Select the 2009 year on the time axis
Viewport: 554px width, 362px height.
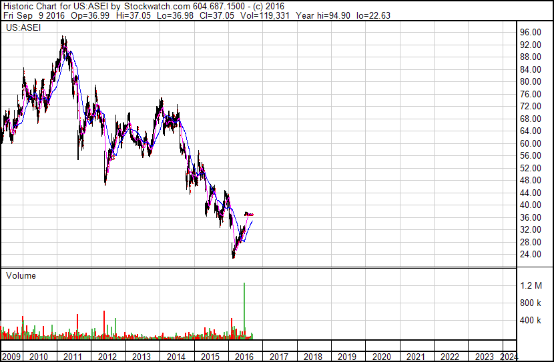(x=11, y=357)
